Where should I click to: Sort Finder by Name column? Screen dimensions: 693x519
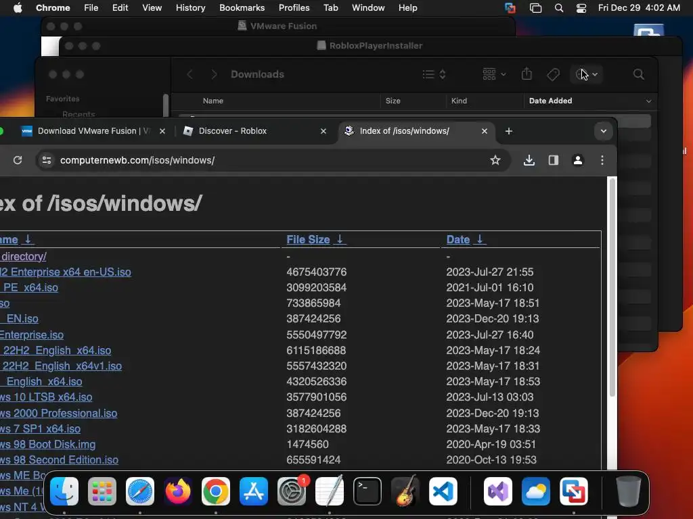tap(213, 101)
